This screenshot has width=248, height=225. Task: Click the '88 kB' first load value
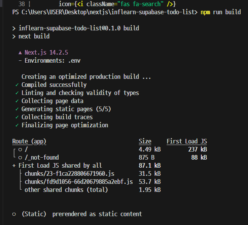(x=199, y=158)
